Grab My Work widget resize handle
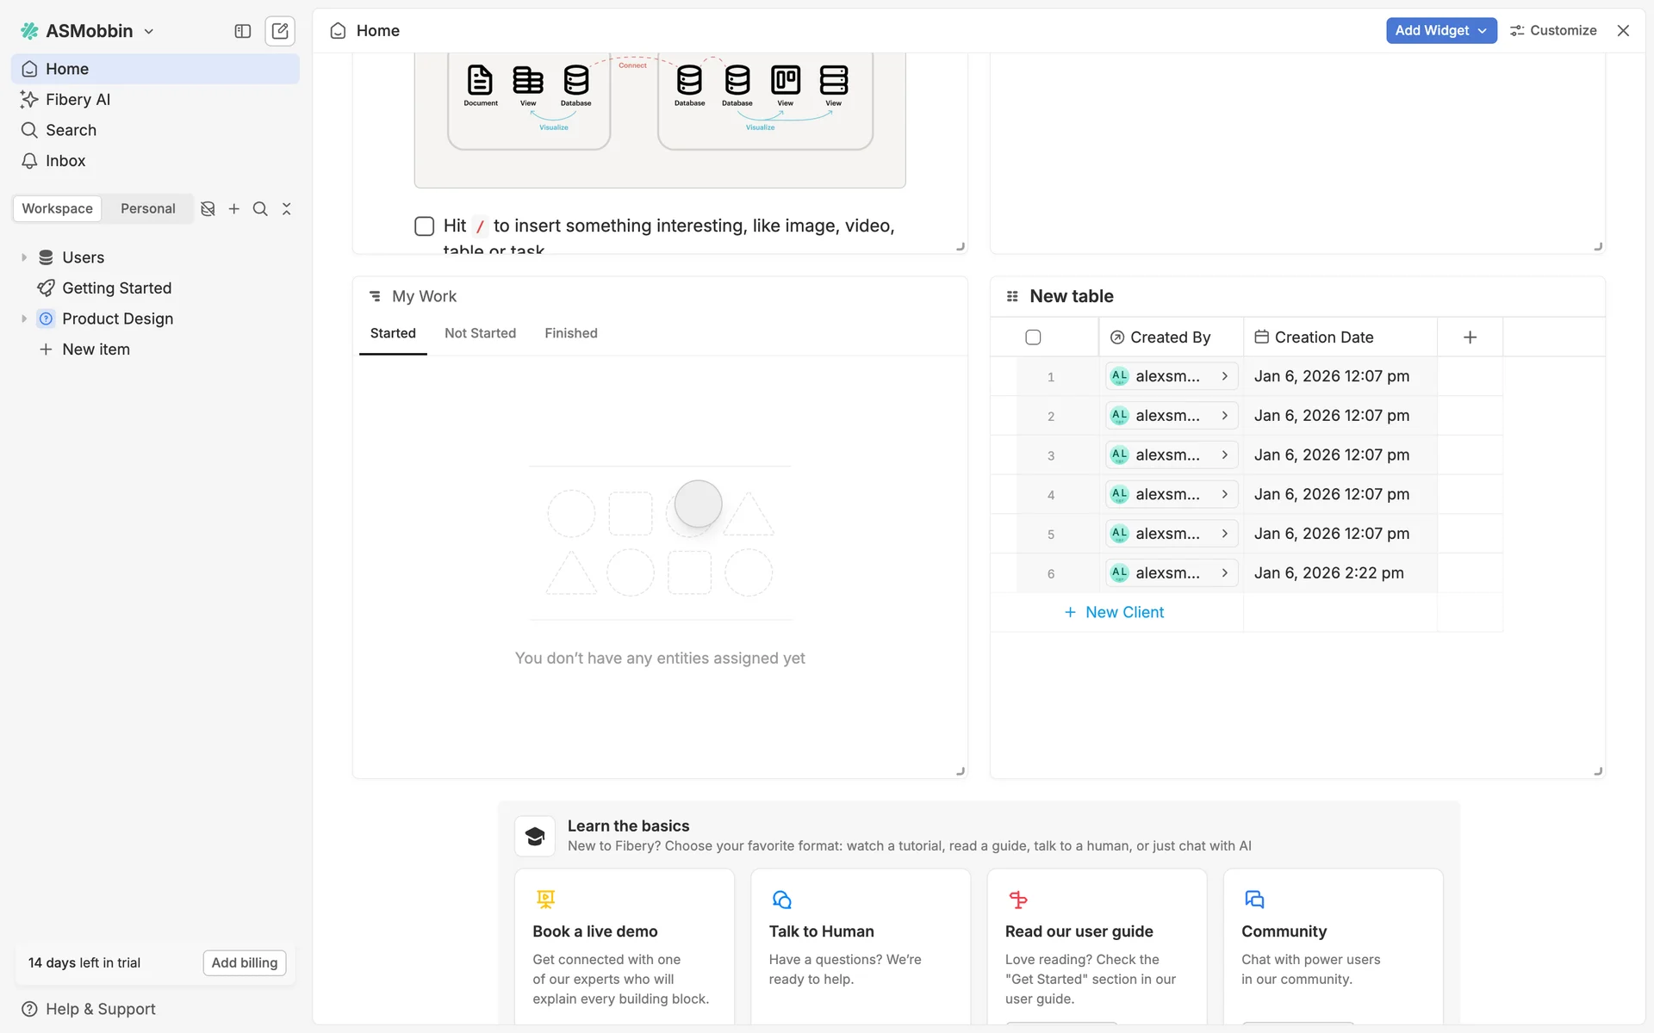This screenshot has height=1033, width=1654. [x=961, y=771]
